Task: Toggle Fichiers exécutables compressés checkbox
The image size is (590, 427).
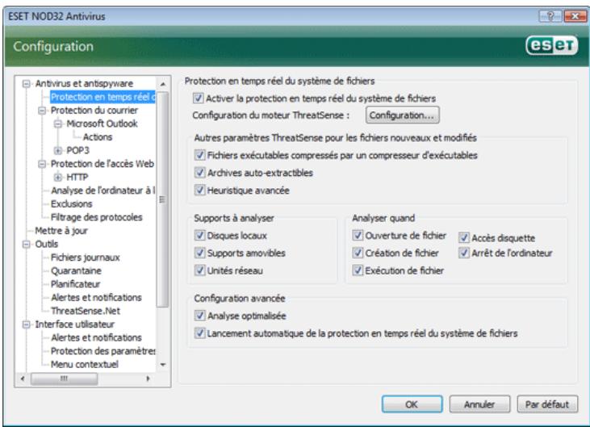Action: click(200, 155)
